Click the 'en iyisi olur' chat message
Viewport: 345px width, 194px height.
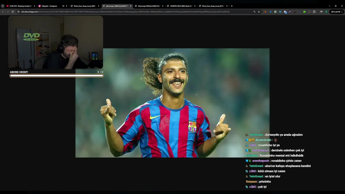click(263, 176)
